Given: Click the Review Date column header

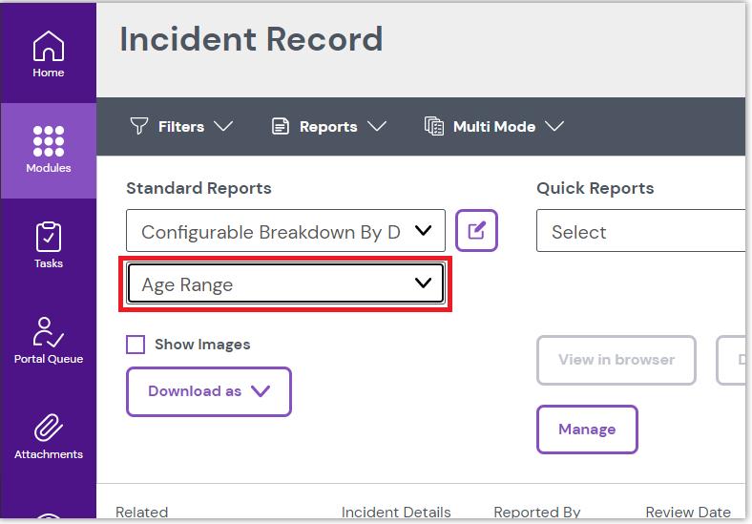Looking at the screenshot, I should 687,513.
